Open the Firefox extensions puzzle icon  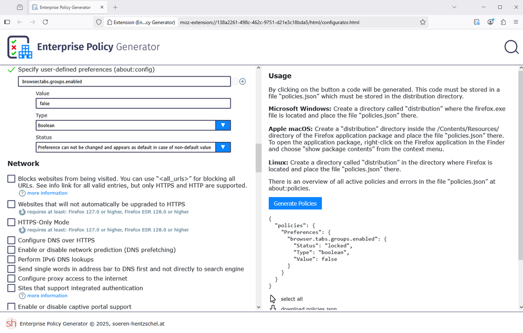pos(503,23)
